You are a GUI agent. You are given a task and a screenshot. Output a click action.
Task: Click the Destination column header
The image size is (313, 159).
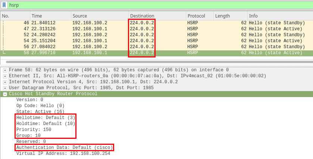(x=157, y=16)
